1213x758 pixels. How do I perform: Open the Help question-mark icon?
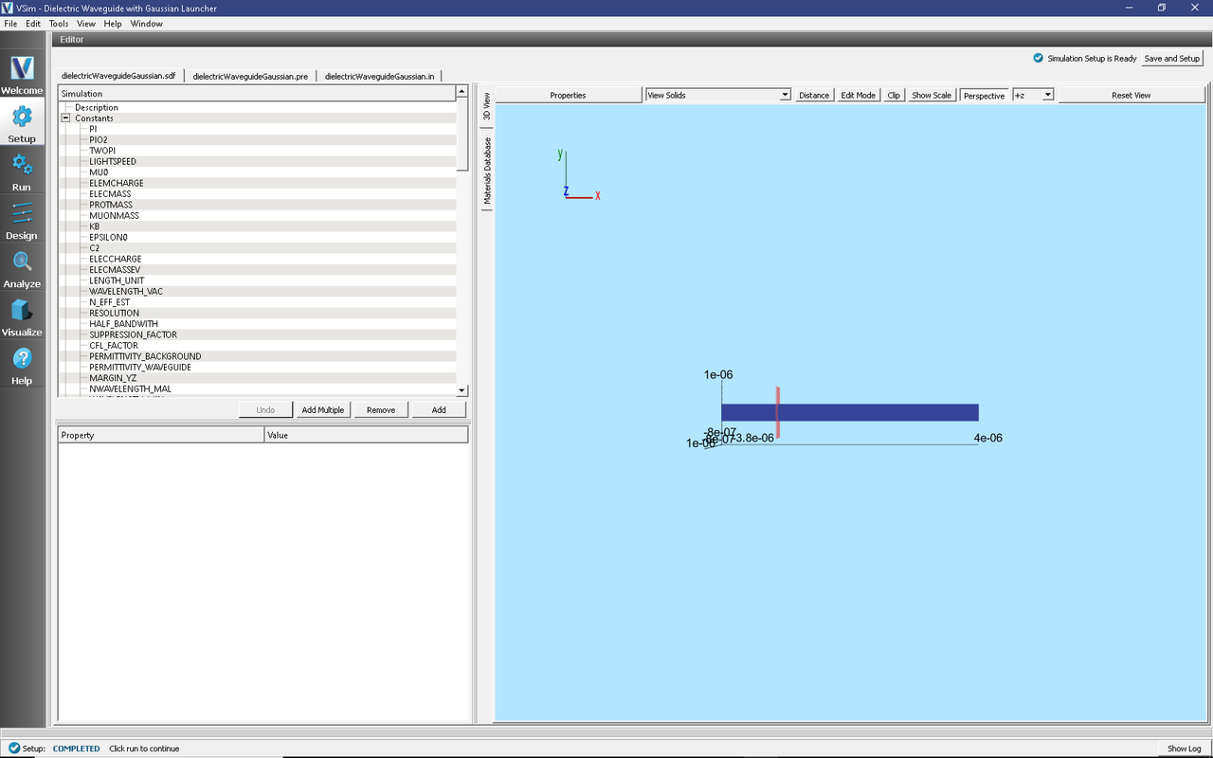pyautogui.click(x=22, y=358)
